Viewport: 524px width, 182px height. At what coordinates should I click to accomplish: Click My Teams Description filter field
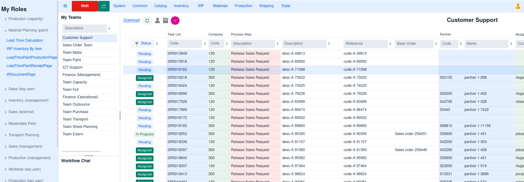click(84, 28)
